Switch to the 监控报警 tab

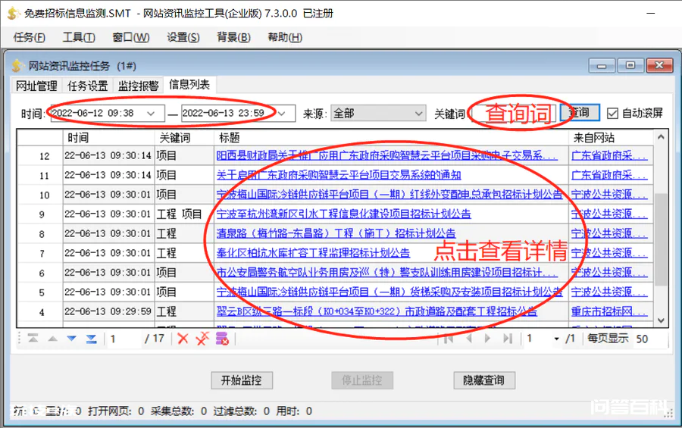(x=139, y=86)
